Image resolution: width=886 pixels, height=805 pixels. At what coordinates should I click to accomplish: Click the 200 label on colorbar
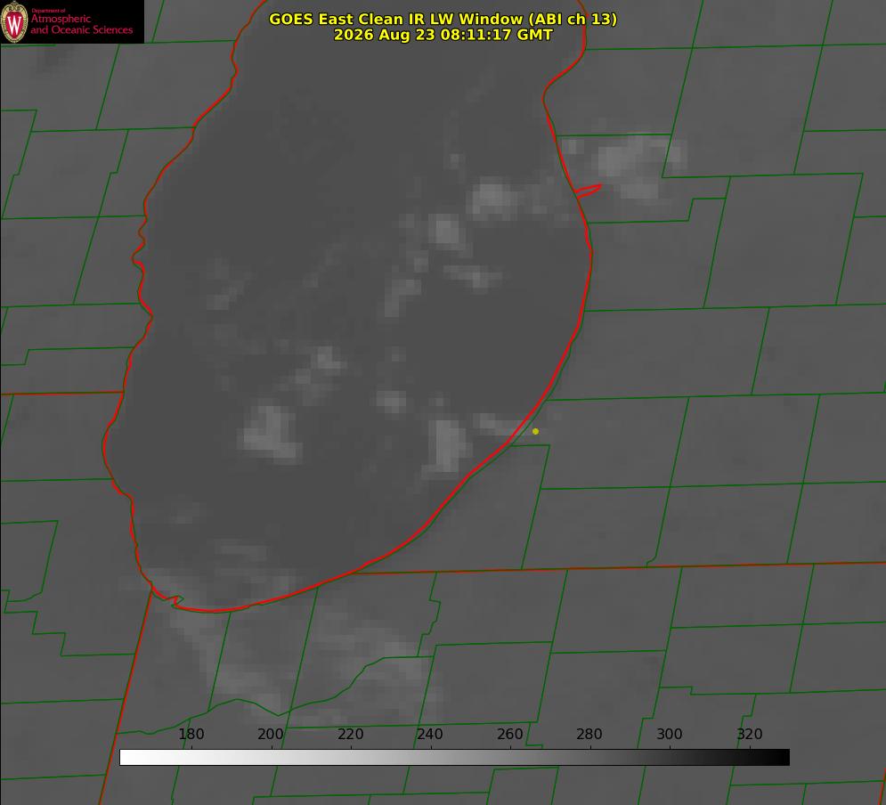click(x=271, y=735)
